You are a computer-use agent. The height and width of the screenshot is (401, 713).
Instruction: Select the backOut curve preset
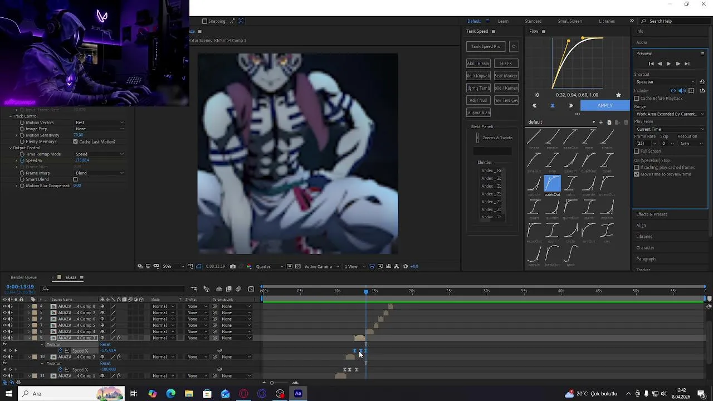tap(552, 256)
